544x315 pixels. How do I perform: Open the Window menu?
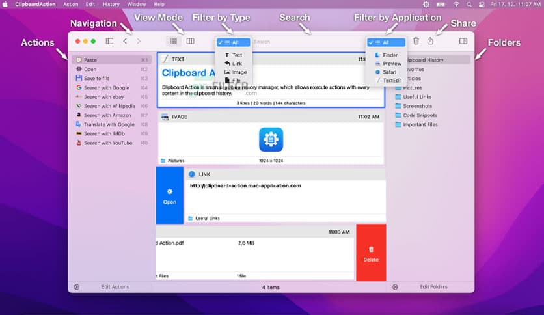[137, 4]
